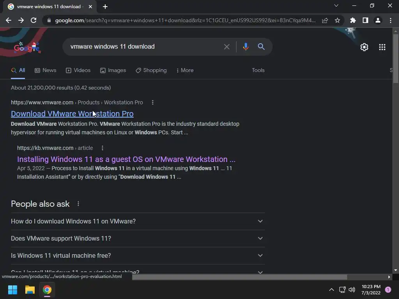Toggle Chrome side panel icon
Viewport: 399px width, 299px height.
[x=365, y=20]
